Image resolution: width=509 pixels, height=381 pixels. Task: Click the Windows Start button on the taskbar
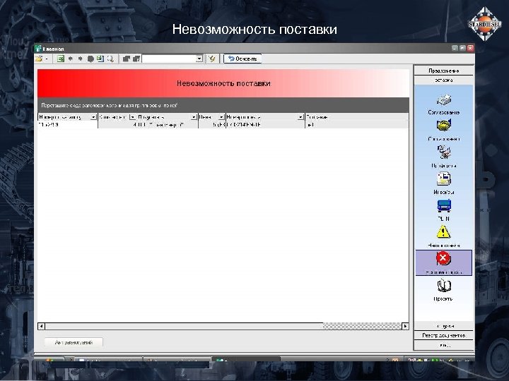pyautogui.click(x=49, y=359)
